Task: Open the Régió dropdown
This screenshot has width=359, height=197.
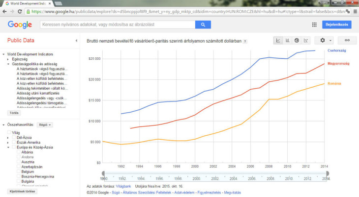Action: pos(45,125)
